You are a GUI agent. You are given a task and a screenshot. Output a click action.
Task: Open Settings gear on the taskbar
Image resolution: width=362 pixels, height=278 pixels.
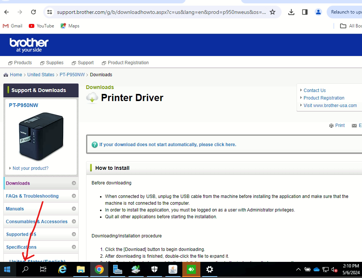coord(210,269)
